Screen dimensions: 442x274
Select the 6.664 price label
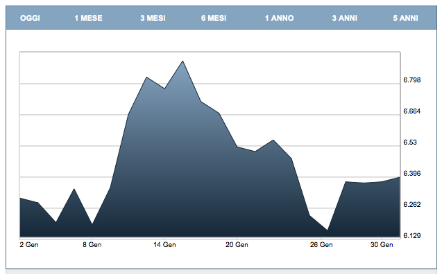[x=412, y=111]
